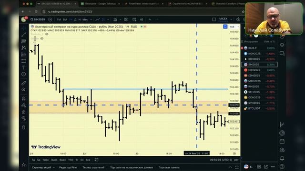The height and width of the screenshot is (171, 305).
Task: Open the patterns drawing tool
Action: (24, 47)
